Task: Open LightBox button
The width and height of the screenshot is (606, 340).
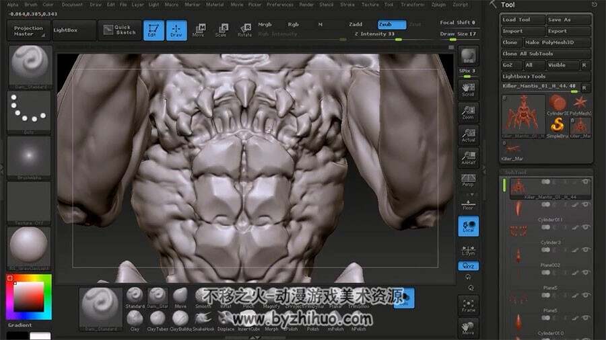Action: coord(74,30)
